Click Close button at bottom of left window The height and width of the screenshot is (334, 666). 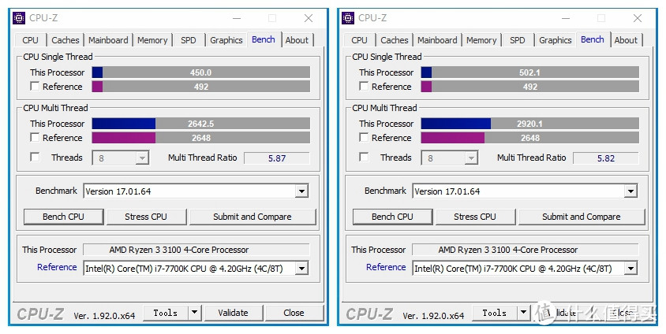tap(294, 313)
